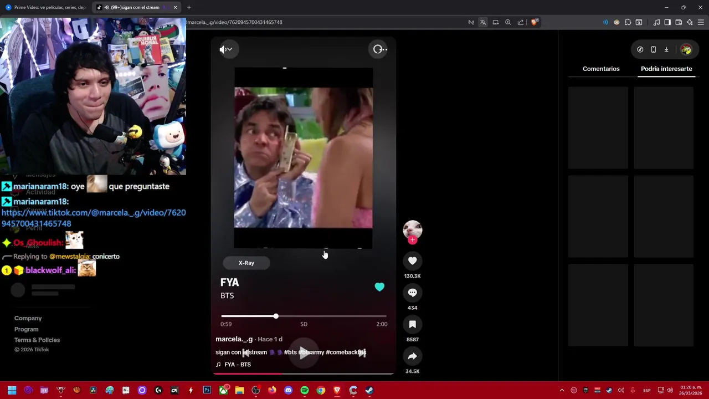709x399 pixels.
Task: Share the video with arrow icon
Action: coord(412,356)
